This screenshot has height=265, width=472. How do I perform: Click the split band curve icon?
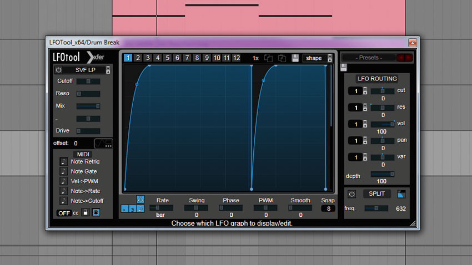401,194
